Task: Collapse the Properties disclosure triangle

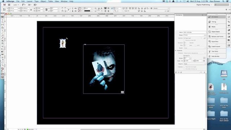Action: tap(176, 51)
